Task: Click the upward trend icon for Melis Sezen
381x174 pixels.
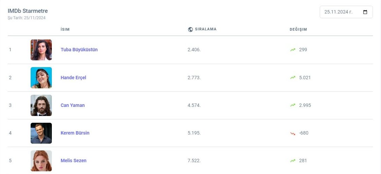Action: tap(293, 161)
